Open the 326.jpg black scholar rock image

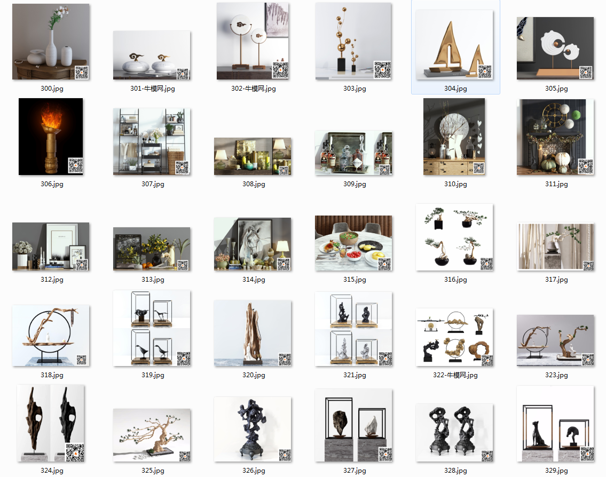point(253,429)
